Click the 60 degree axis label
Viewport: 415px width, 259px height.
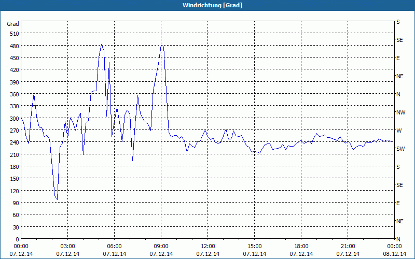[16, 215]
